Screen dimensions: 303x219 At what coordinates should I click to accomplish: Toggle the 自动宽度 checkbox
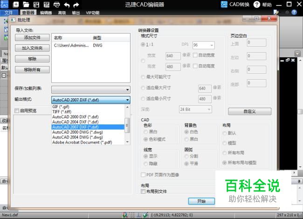(x=195, y=55)
